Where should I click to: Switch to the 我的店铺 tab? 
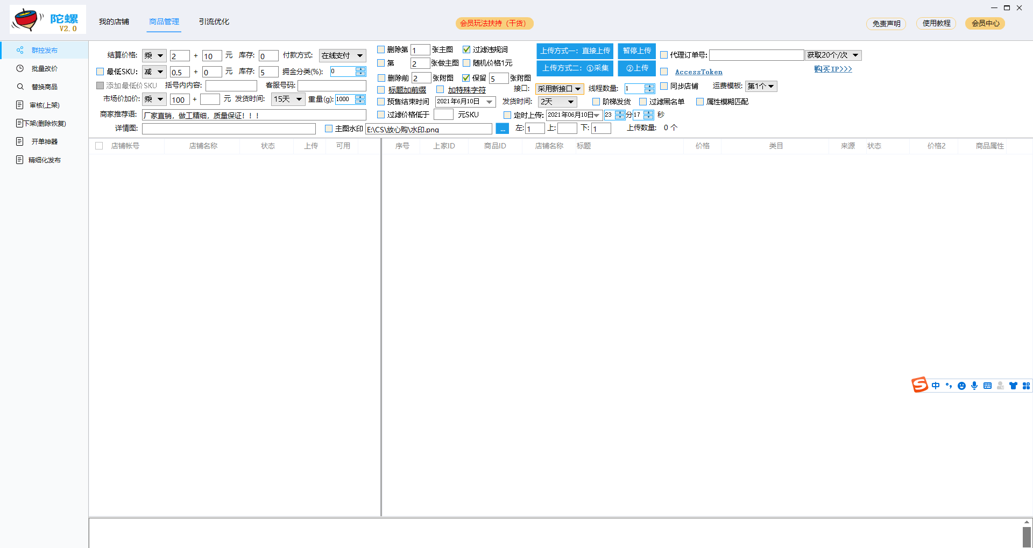114,22
